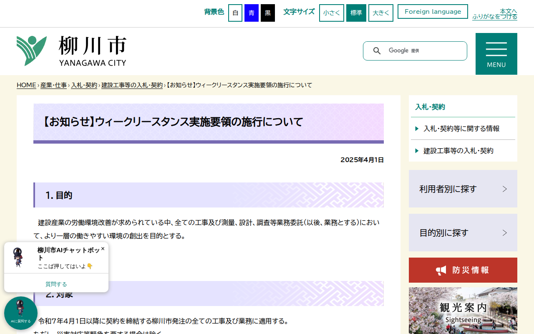534x334 pixels.
Task: Click the Yanagawa City logo
Action: click(x=71, y=51)
